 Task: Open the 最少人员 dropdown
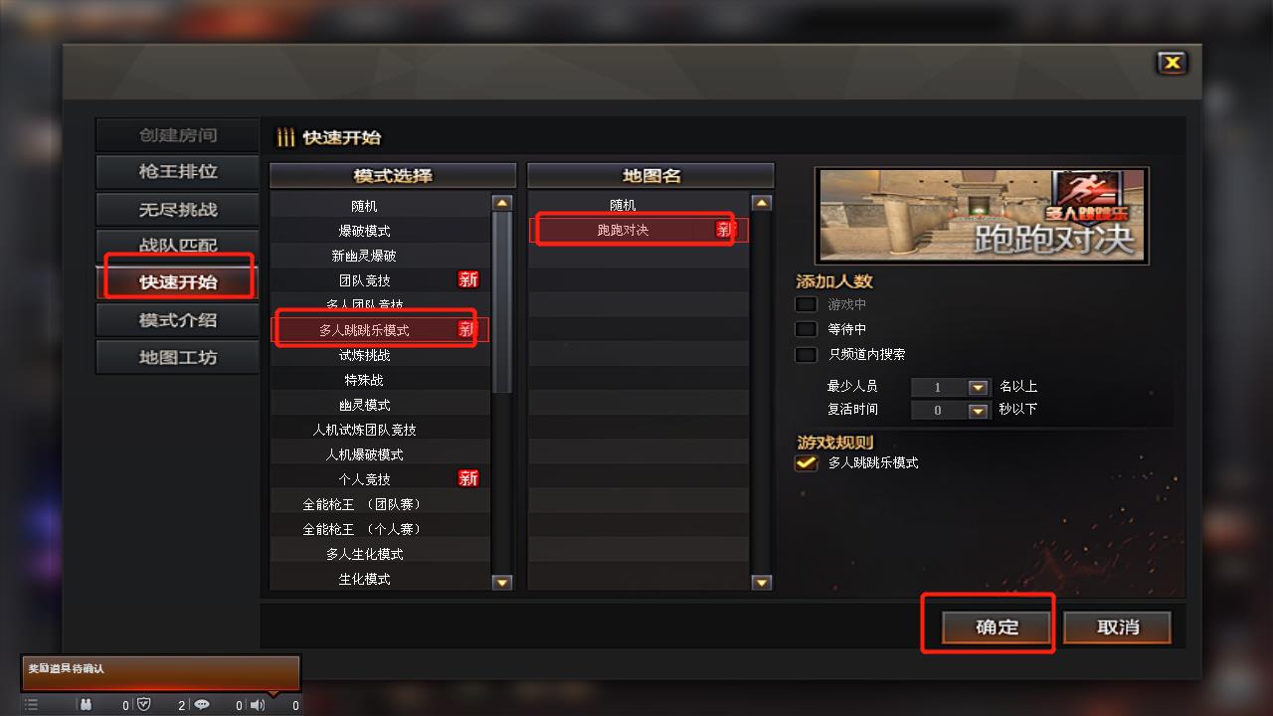click(x=979, y=387)
